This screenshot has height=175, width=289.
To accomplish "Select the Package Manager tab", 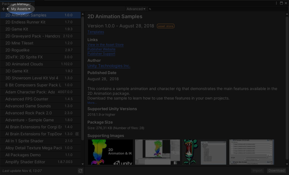I will pos(16,4).
